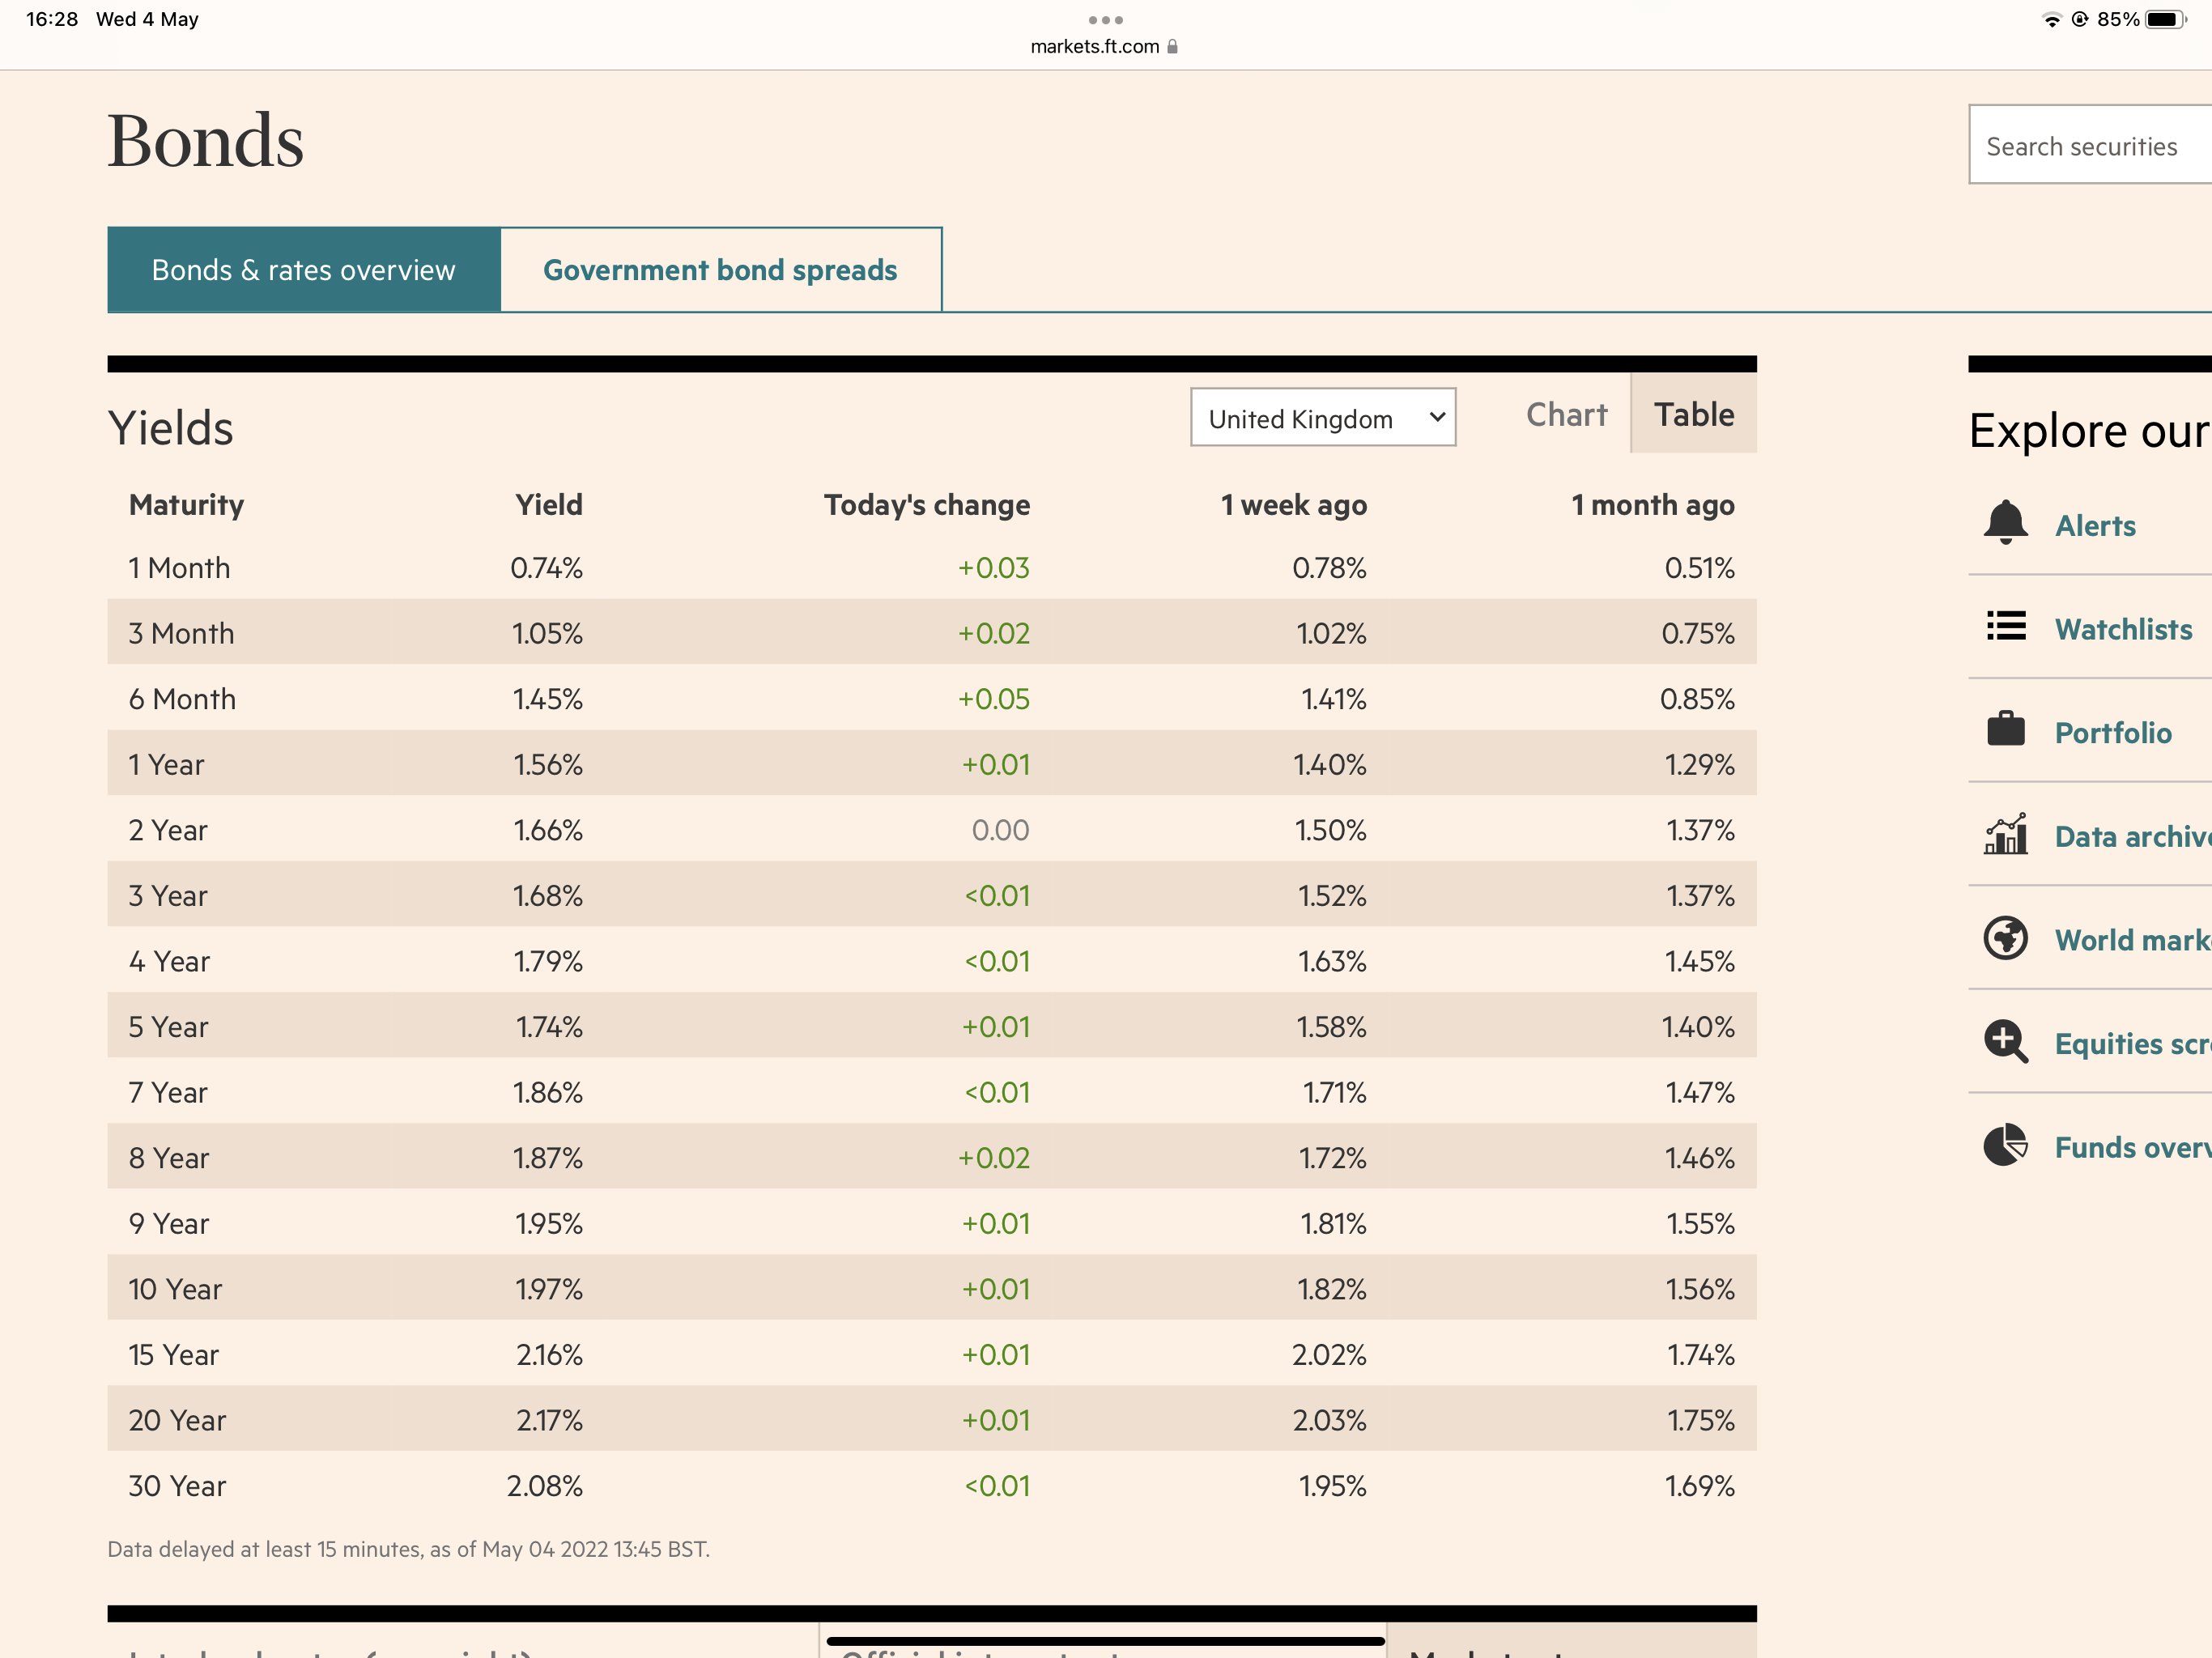Open the United Kingdom country dropdown
2212x1658 pixels.
tap(1322, 418)
